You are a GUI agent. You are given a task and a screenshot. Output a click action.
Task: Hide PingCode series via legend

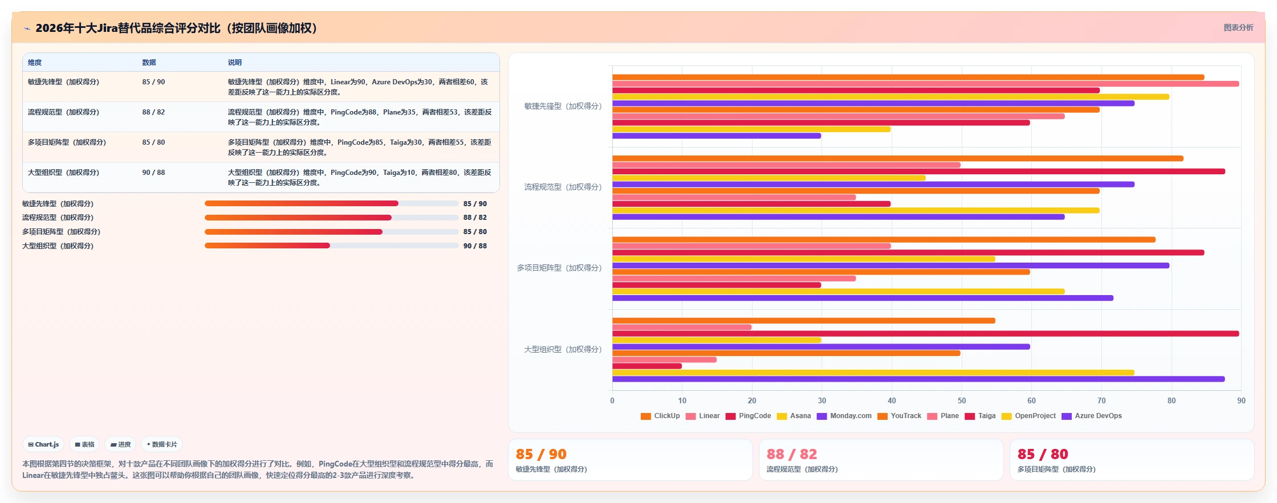coord(748,416)
